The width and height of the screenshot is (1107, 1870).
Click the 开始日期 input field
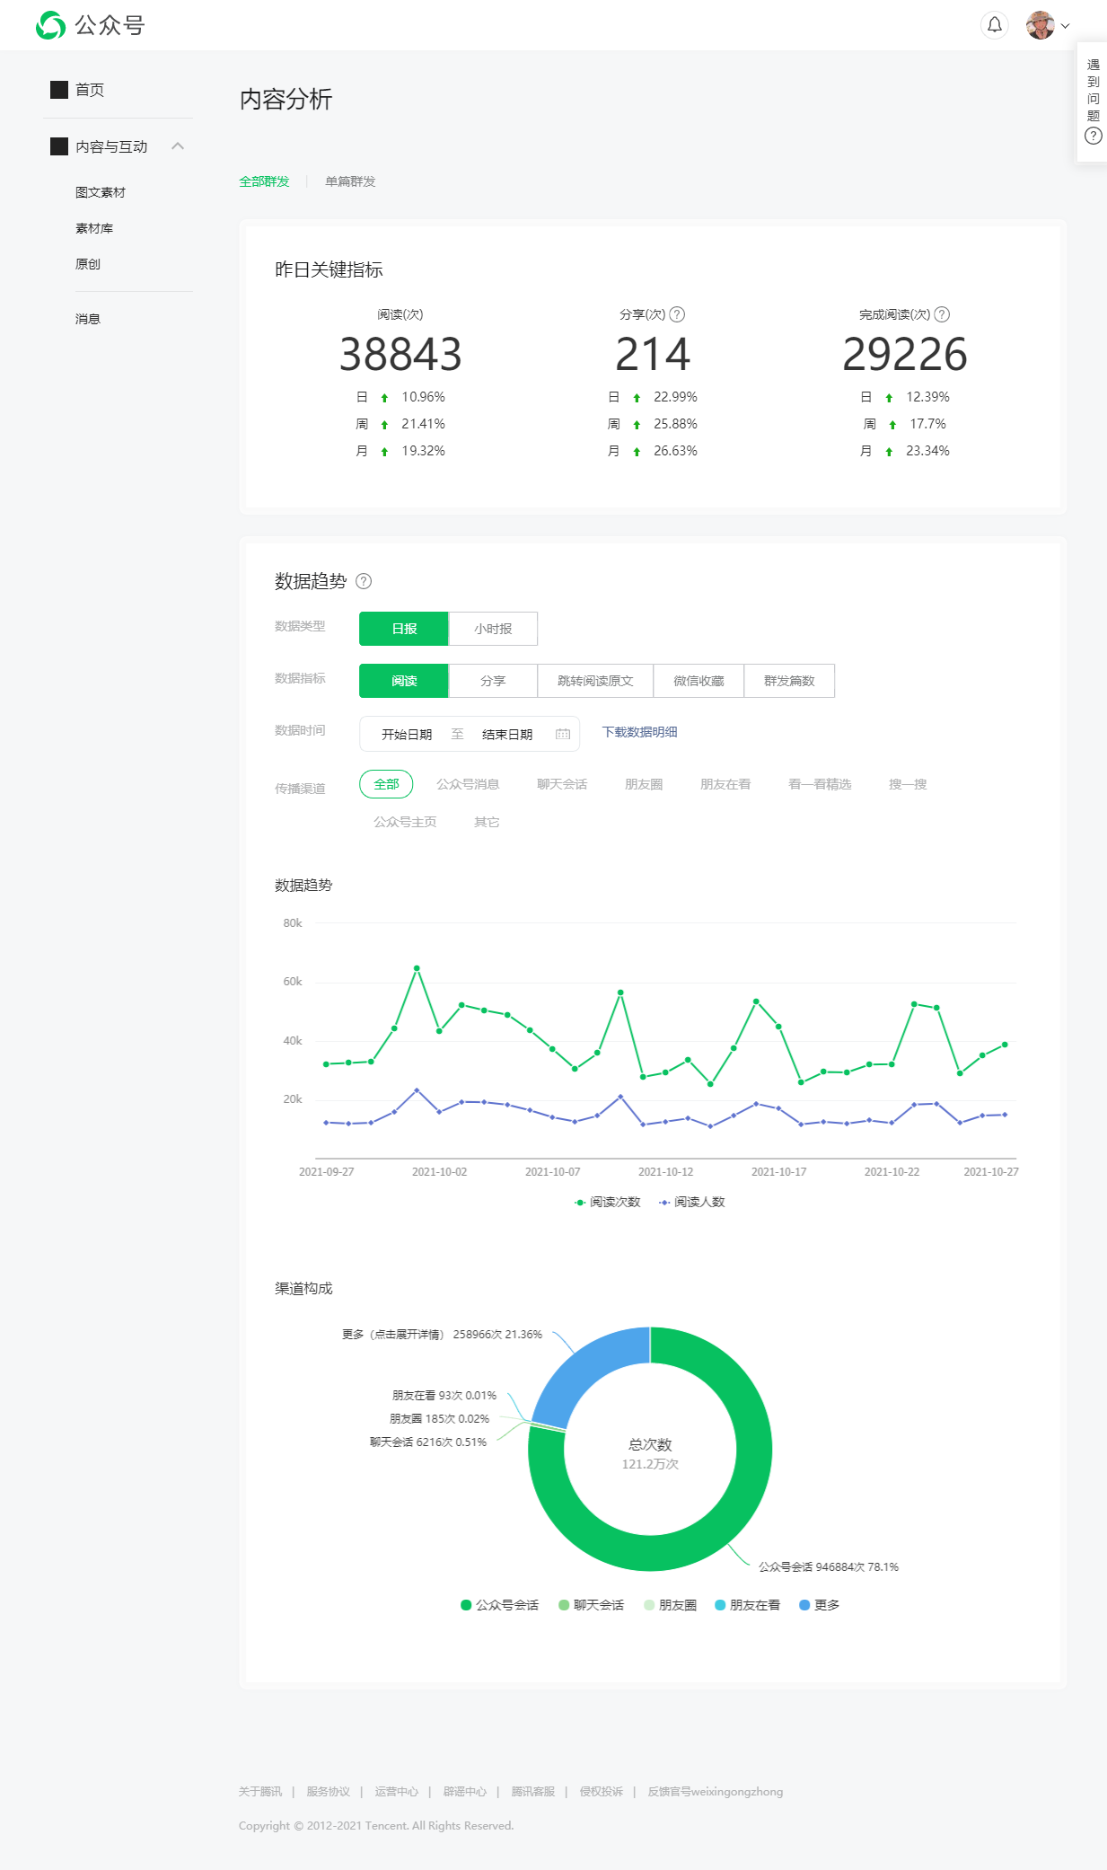click(x=407, y=734)
